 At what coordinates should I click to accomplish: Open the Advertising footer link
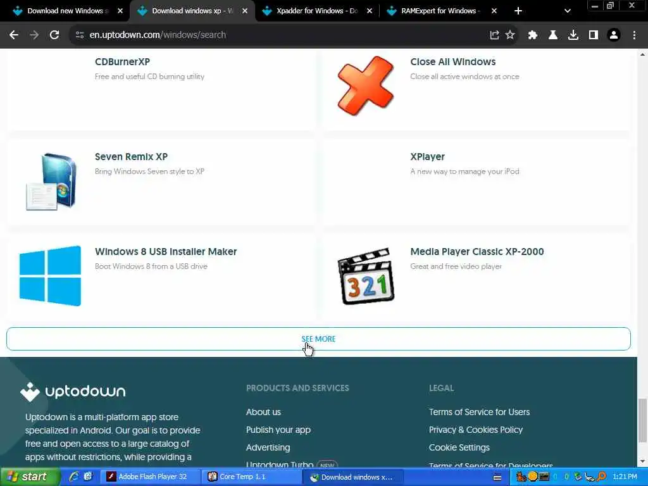pyautogui.click(x=268, y=447)
